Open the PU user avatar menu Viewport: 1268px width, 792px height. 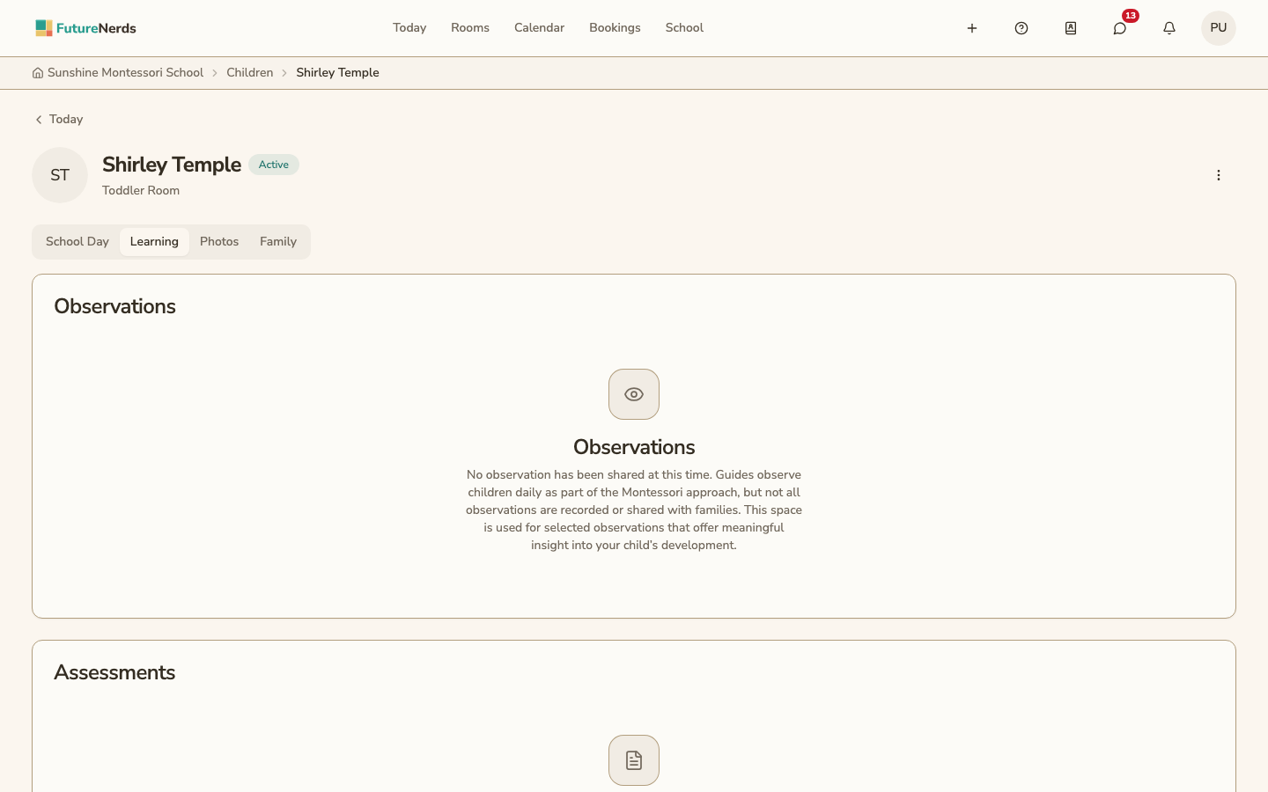point(1219,28)
